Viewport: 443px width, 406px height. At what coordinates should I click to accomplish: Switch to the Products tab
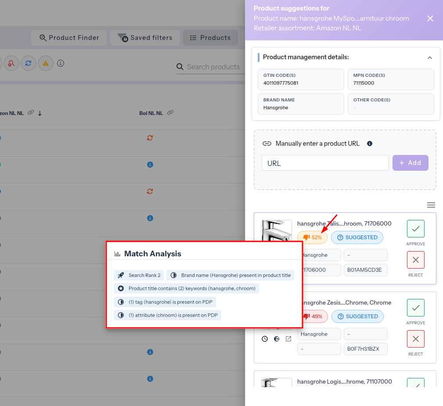[210, 38]
